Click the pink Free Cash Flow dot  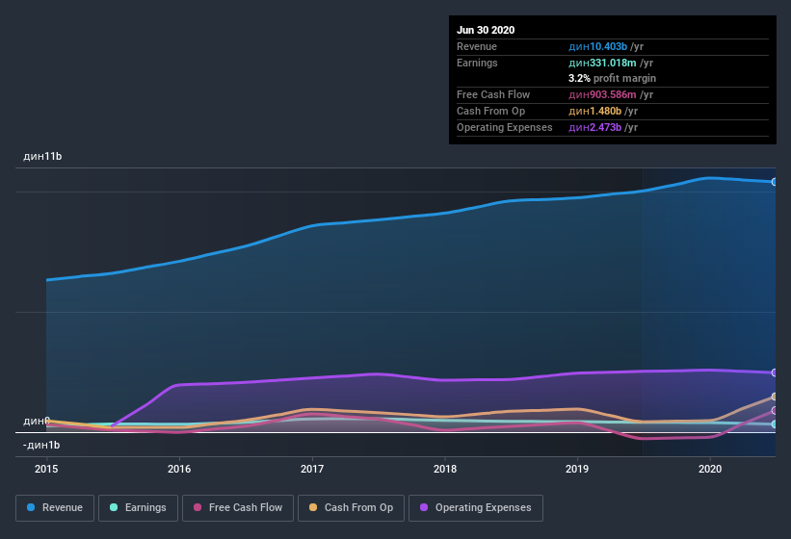click(198, 507)
